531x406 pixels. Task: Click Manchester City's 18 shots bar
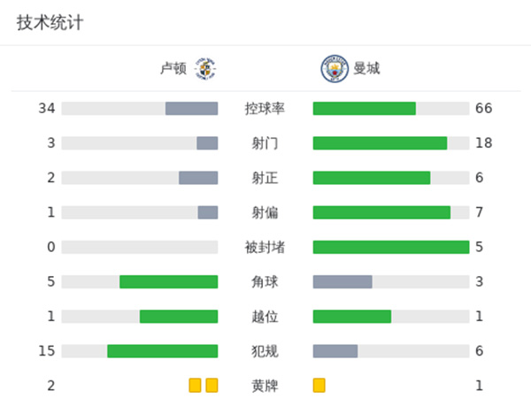coord(380,143)
